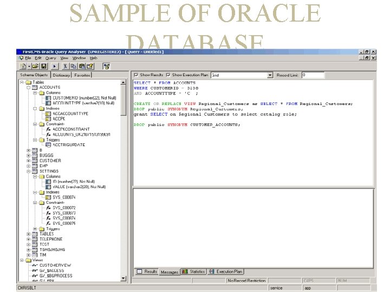Collapse the ACCOUNTS Triggers folder

tap(35, 140)
